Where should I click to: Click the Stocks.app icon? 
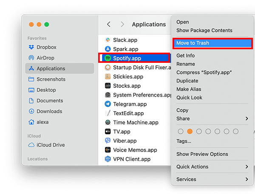tap(108, 86)
